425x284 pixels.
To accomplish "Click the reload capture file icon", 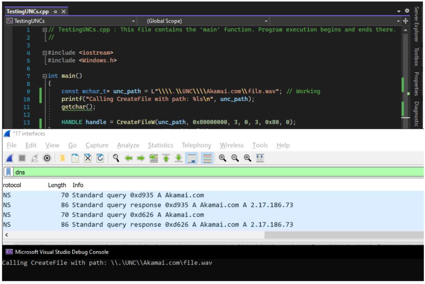I will click(x=101, y=159).
